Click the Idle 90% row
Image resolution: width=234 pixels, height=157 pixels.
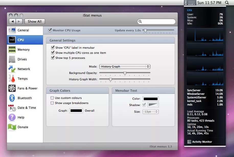coord(205,23)
